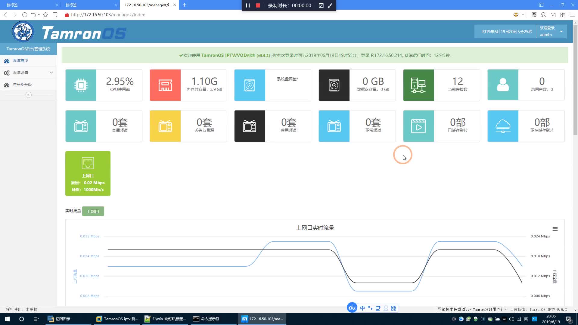Click the red memory capacity icon
The width and height of the screenshot is (578, 325).
coord(165,85)
